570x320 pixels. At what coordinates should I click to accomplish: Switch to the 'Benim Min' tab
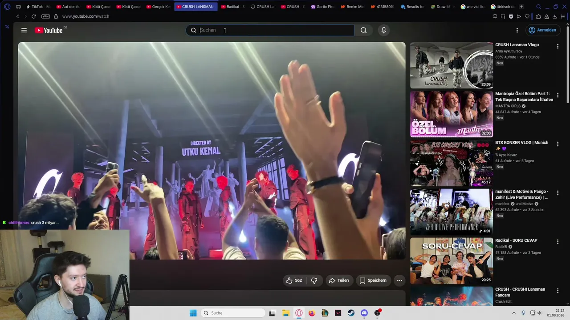coord(353,7)
